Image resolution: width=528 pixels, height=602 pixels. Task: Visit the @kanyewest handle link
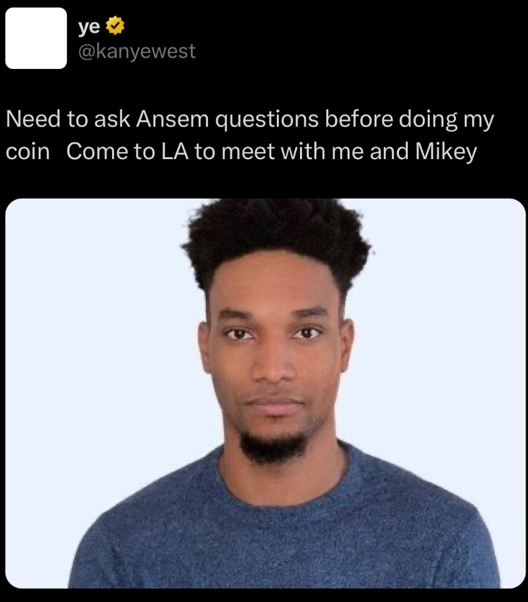[137, 51]
